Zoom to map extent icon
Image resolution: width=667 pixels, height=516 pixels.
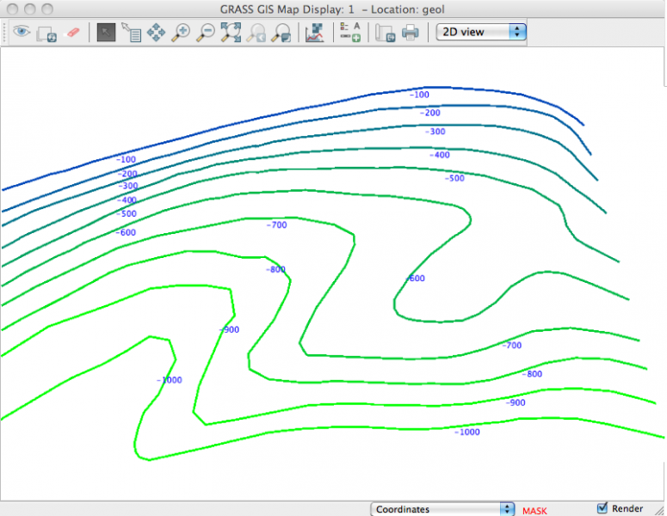pyautogui.click(x=231, y=33)
